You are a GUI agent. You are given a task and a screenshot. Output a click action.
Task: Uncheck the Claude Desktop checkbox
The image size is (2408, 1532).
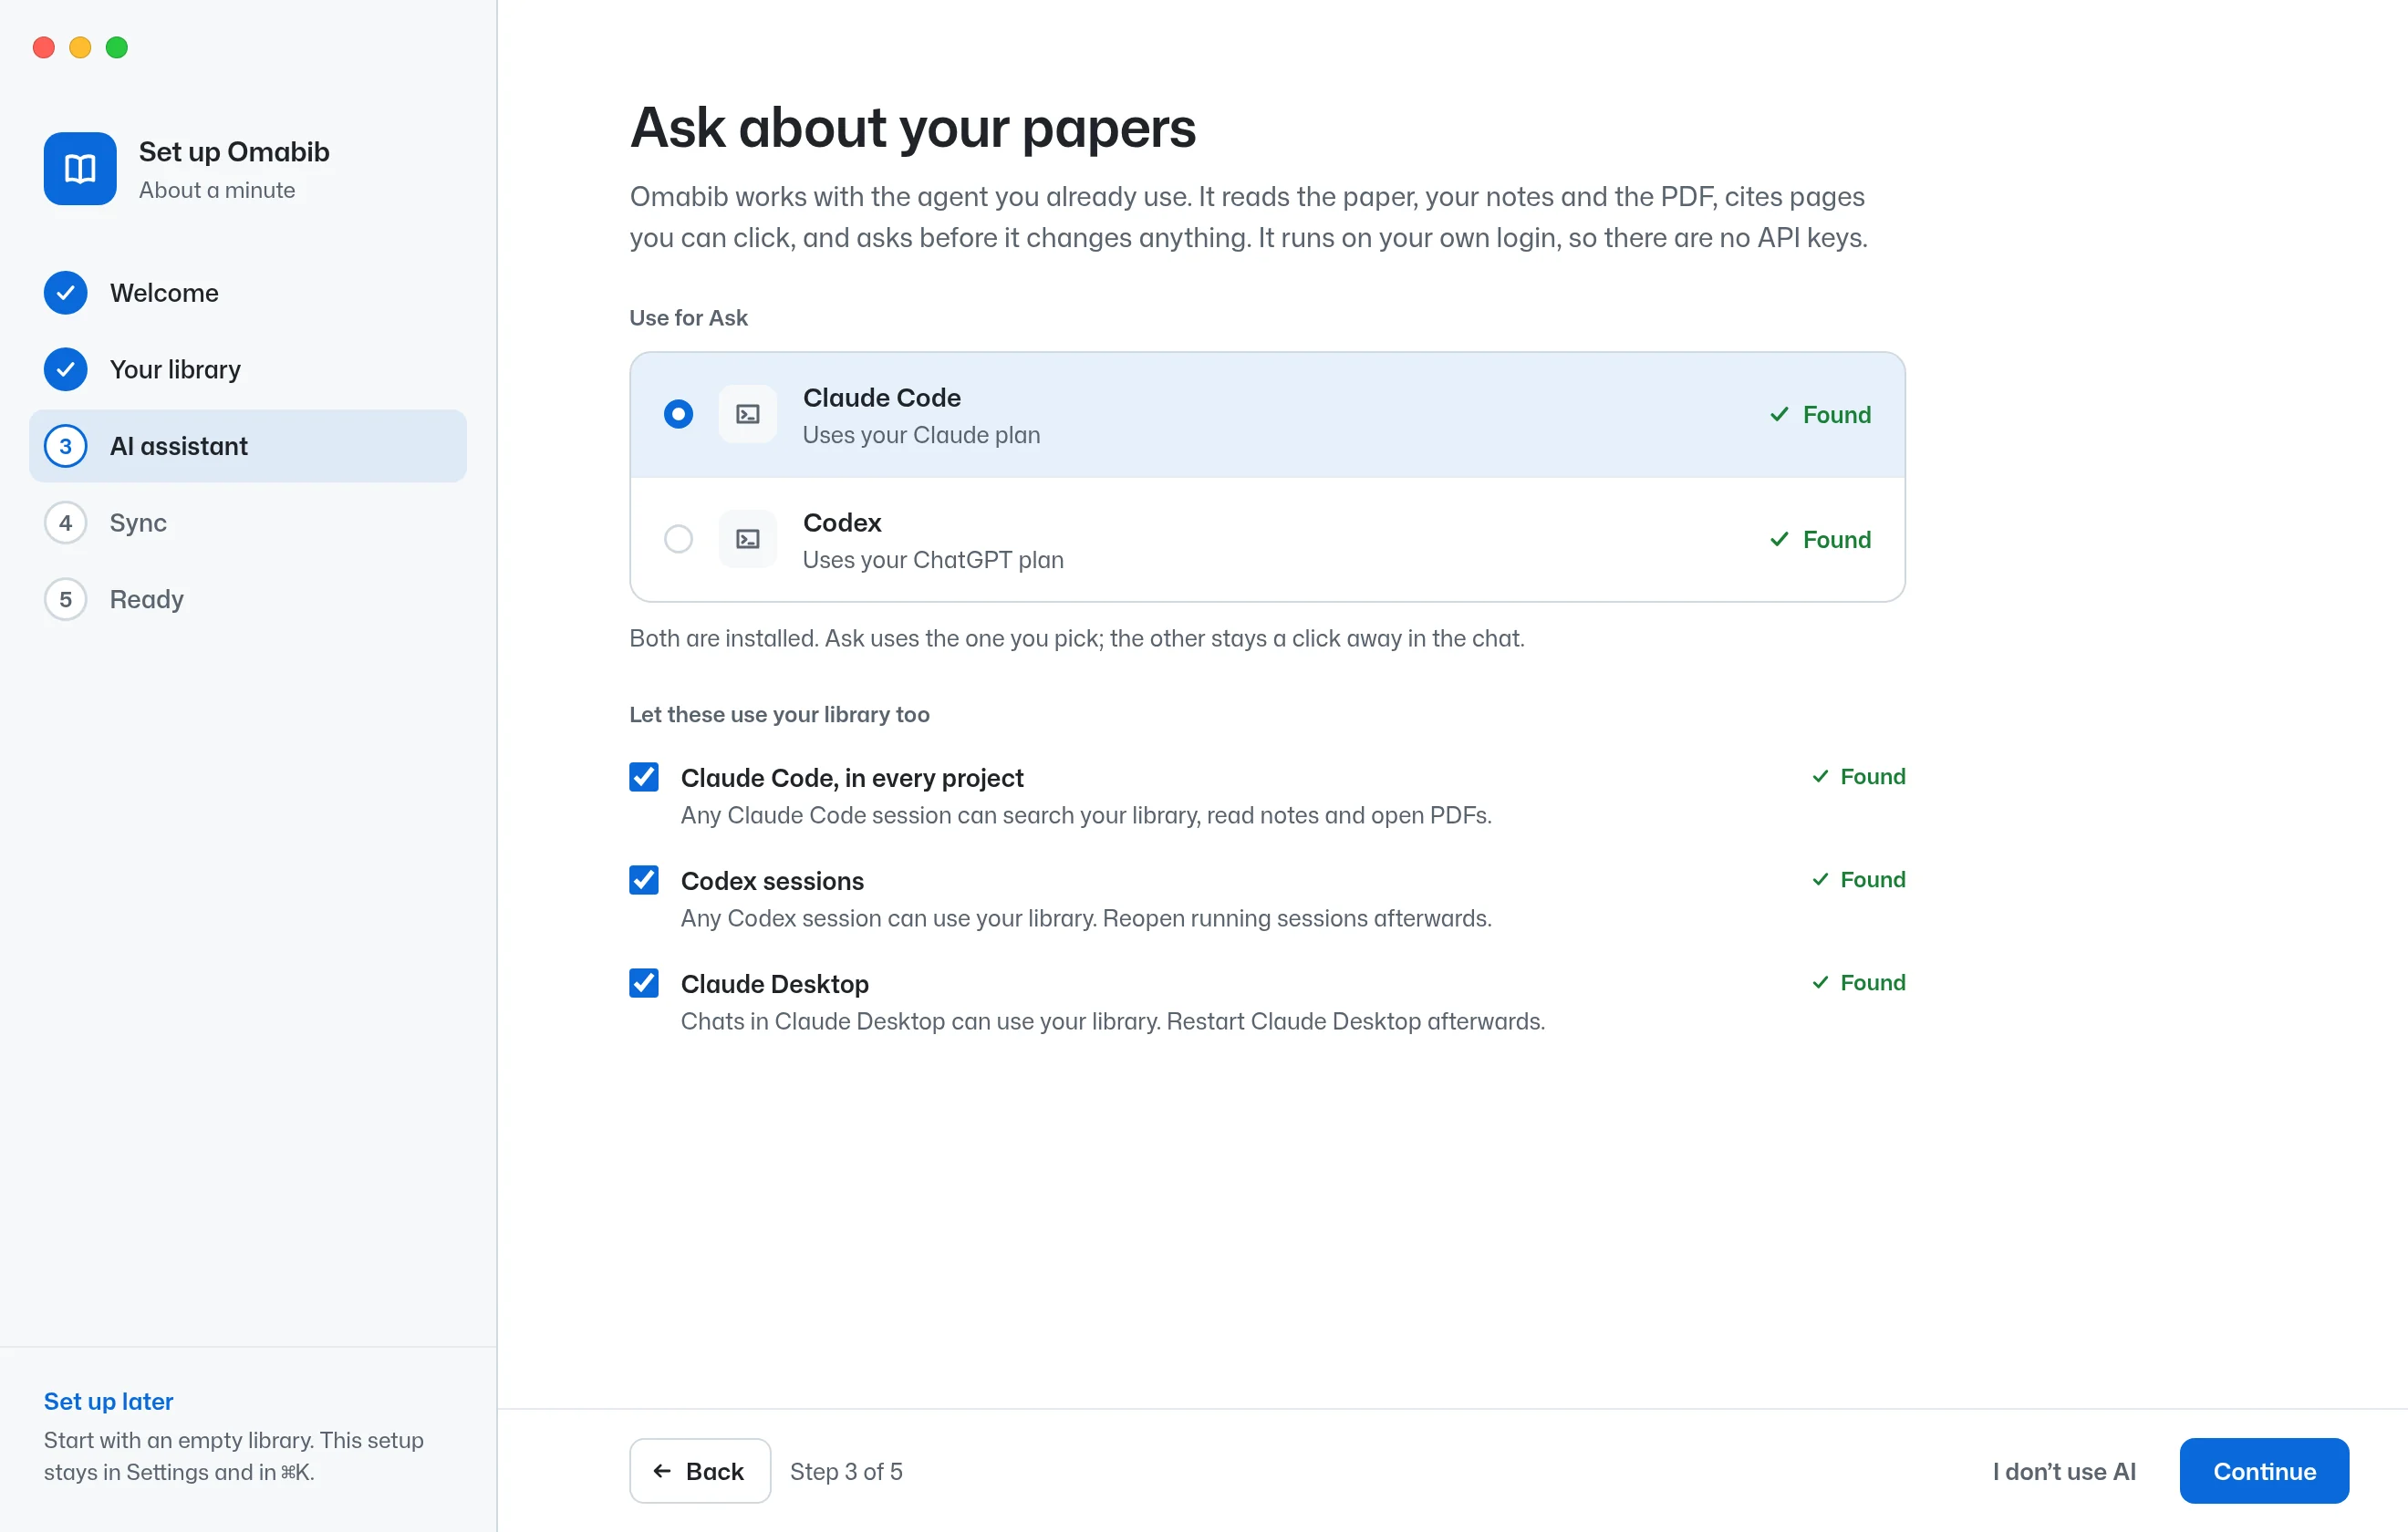pos(644,983)
